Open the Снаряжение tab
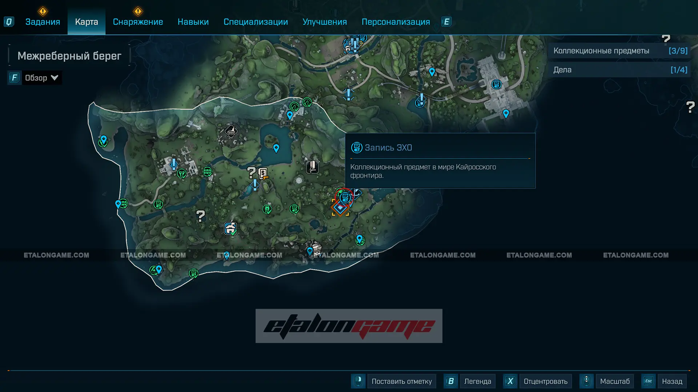 pos(138,22)
